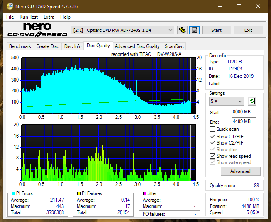Image resolution: width=271 pixels, height=222 pixels.
Task: Maximize the Nero CD-DVD Speed window
Action: (239, 6)
